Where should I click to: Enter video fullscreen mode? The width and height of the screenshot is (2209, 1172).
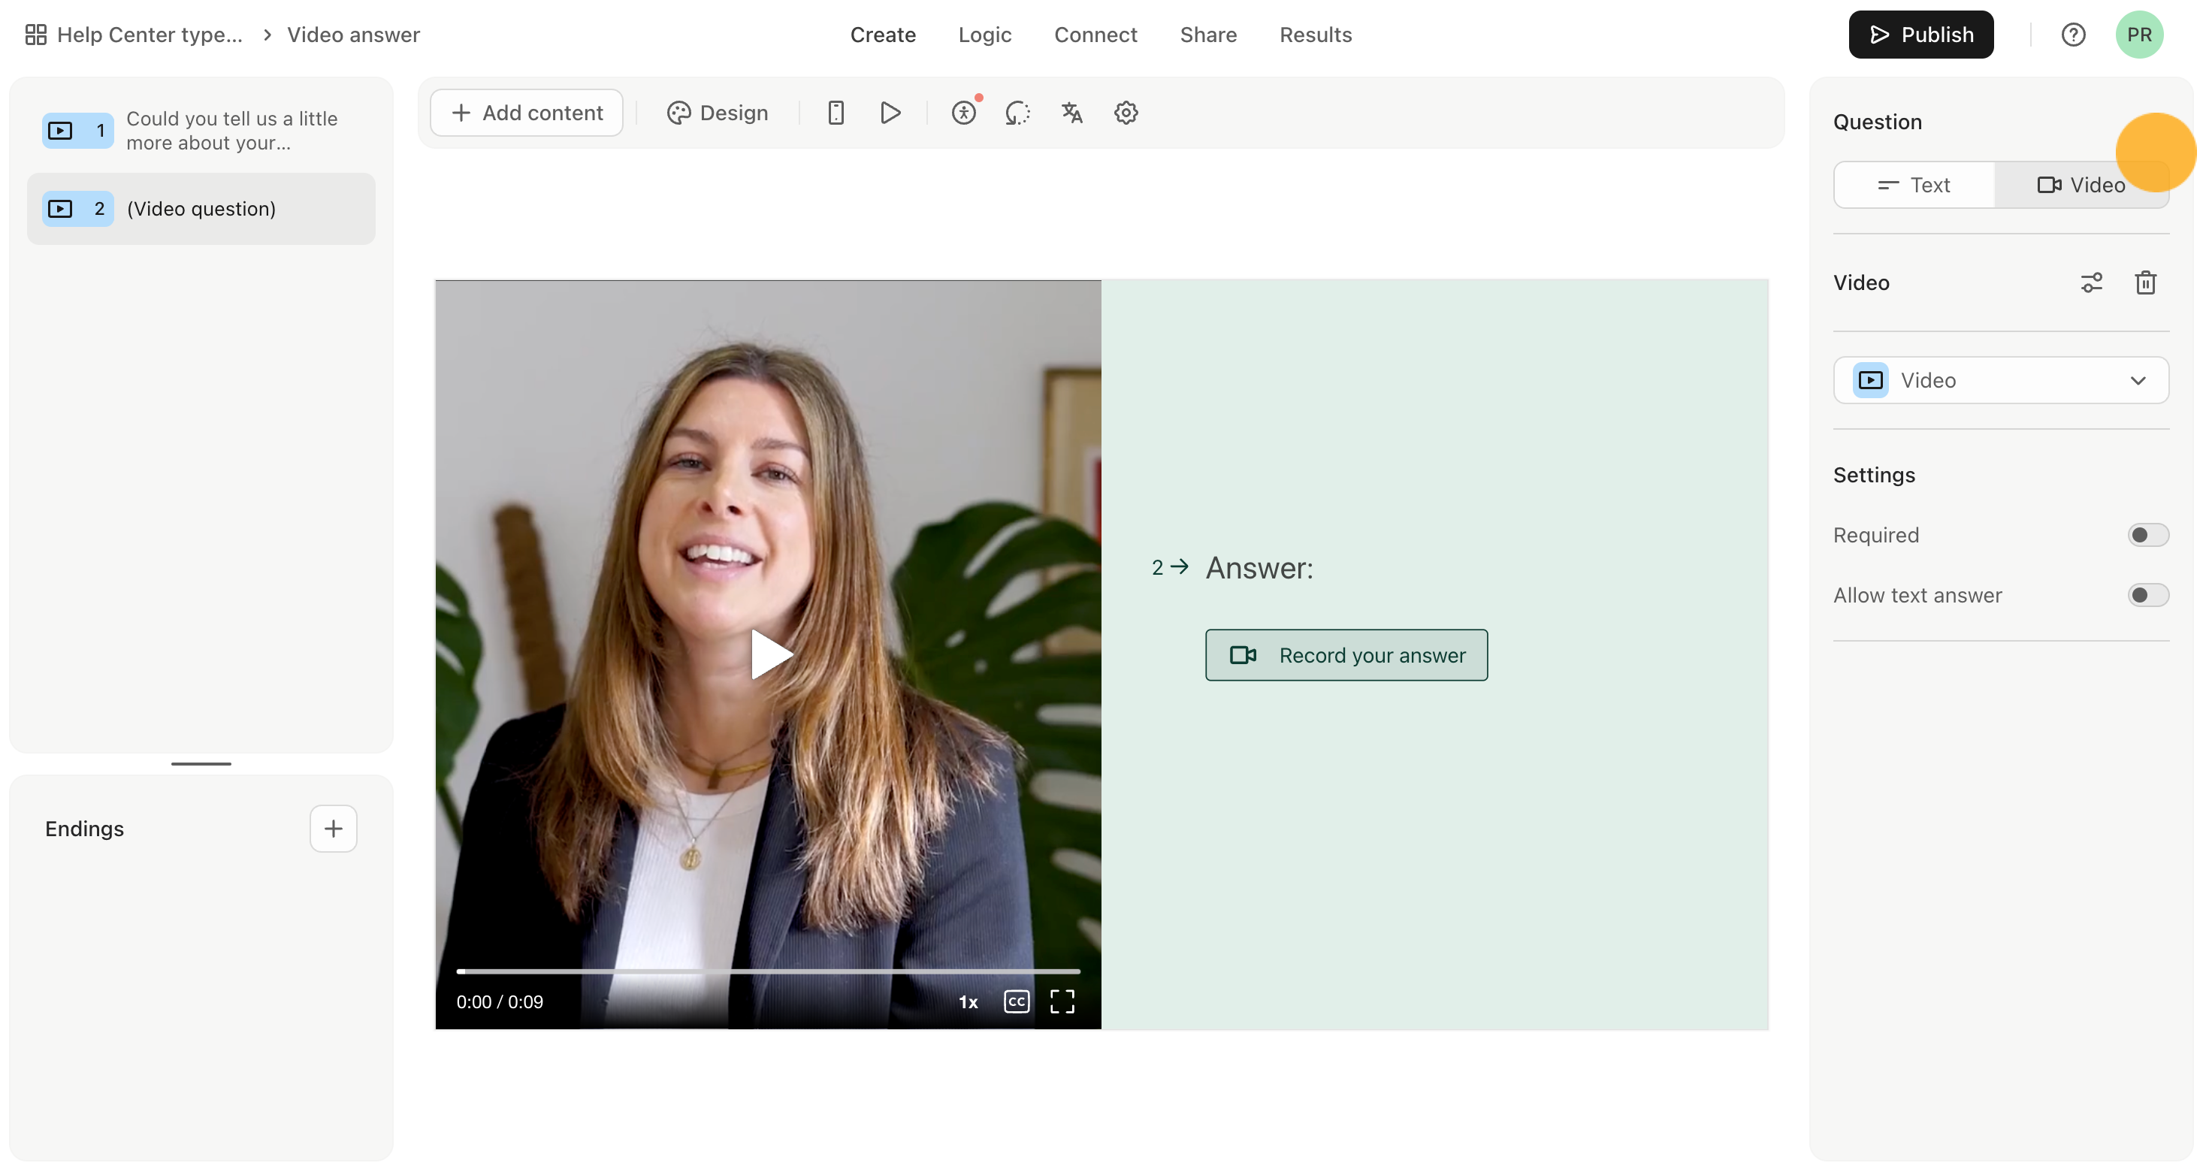pos(1062,1001)
